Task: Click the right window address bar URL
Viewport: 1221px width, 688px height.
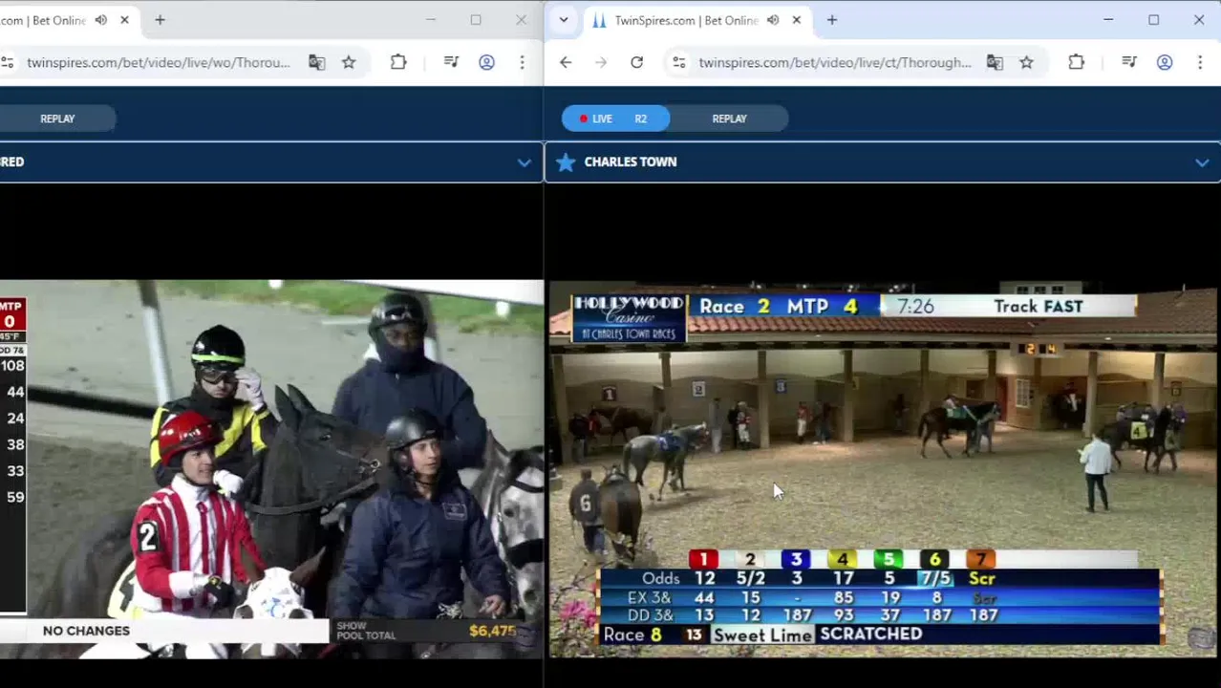Action: tap(834, 62)
